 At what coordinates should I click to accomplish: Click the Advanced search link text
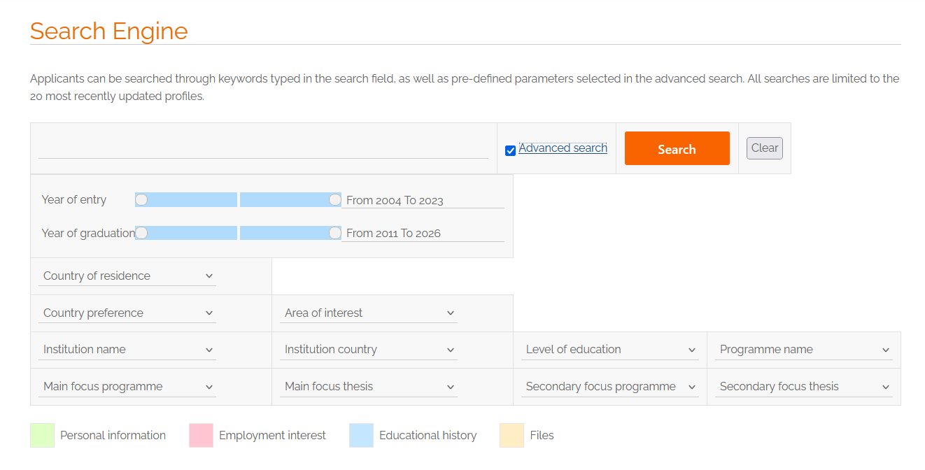tap(563, 148)
